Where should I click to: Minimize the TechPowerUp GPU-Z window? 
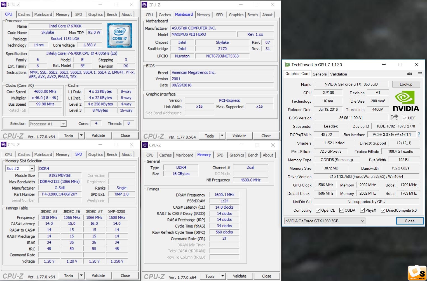tap(384, 65)
